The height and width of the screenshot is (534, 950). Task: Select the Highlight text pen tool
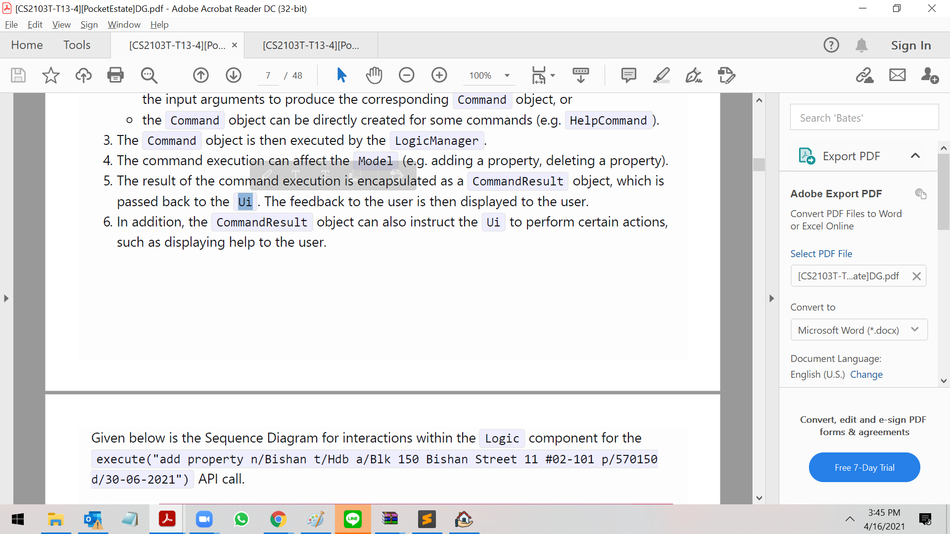[x=661, y=75]
